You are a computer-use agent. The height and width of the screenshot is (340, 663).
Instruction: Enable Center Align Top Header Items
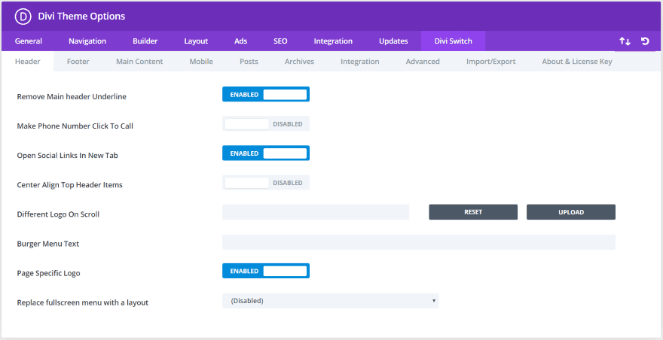point(266,183)
